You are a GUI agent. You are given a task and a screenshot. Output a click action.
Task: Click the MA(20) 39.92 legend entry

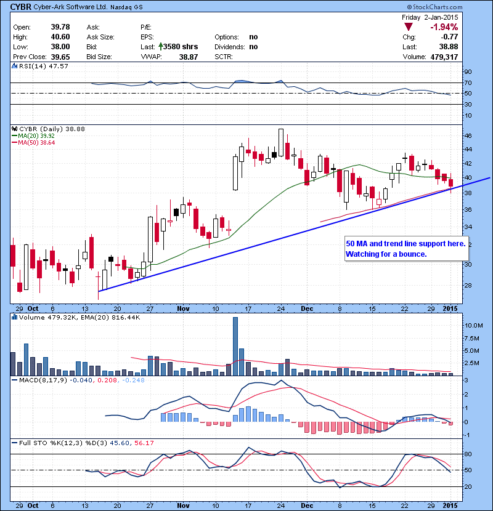(x=34, y=136)
